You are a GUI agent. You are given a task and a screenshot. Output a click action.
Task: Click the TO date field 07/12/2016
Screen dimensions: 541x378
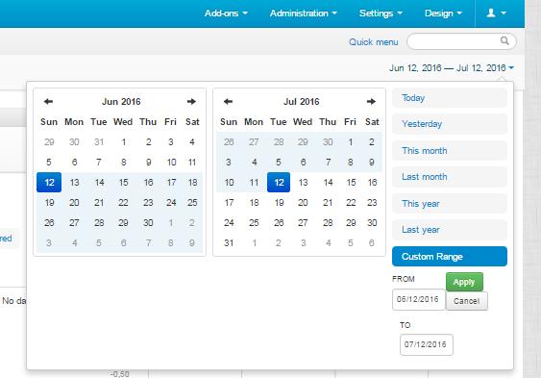point(427,344)
